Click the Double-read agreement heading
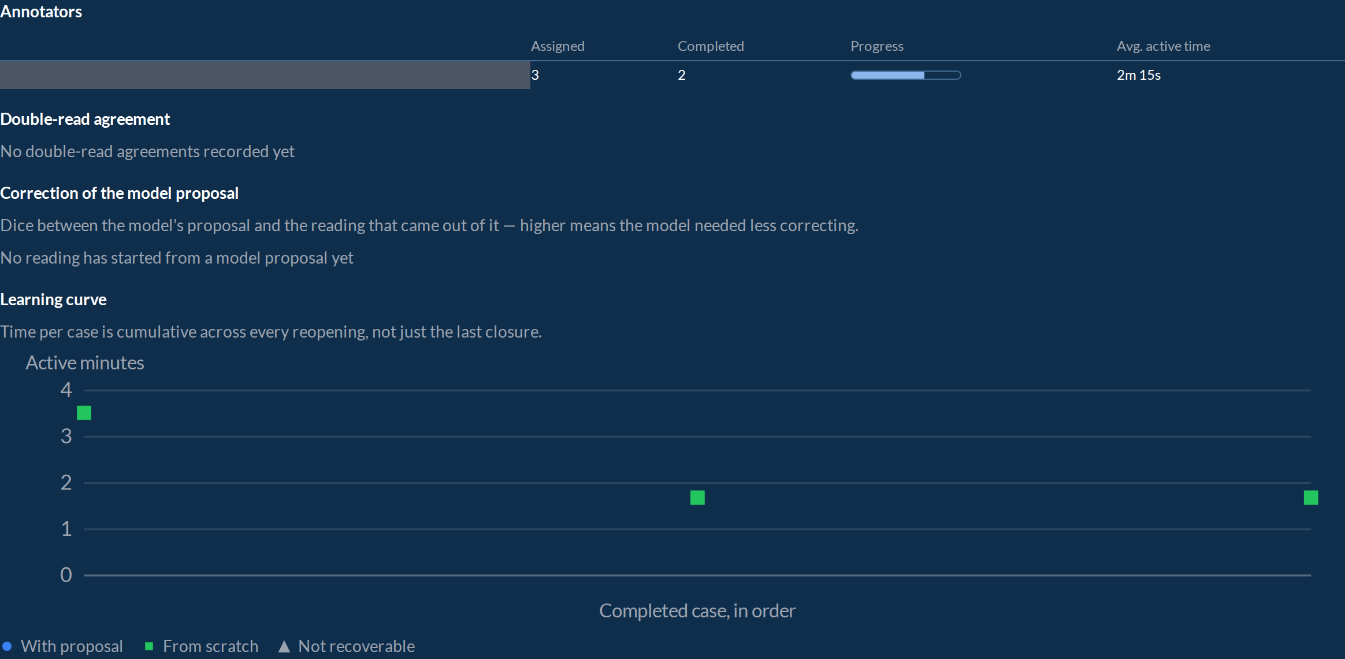 tap(85, 119)
